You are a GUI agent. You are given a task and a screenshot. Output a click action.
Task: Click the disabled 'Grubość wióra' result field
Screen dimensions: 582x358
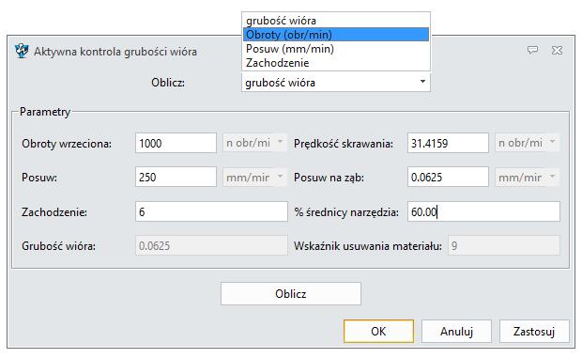211,245
